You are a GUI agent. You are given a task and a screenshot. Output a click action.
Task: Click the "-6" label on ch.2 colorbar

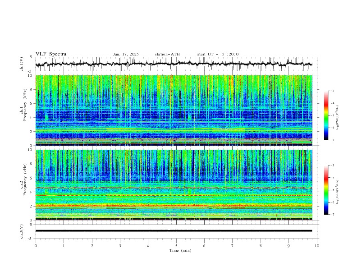point(333,202)
